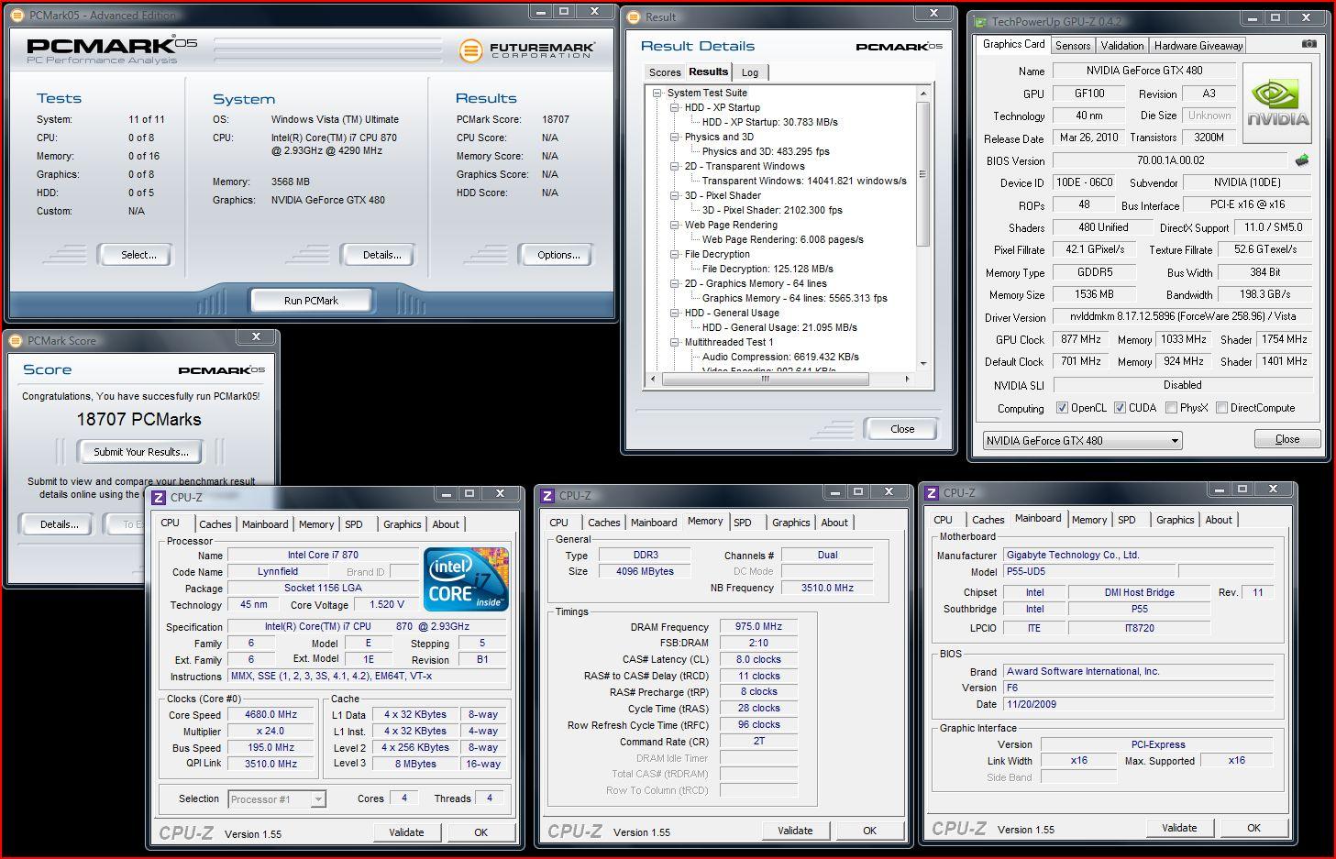
Task: Toggle the OpenCL checkbox
Action: (1062, 408)
